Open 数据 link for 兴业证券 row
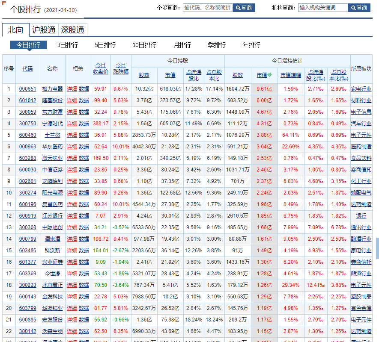Image resolution: width=379 pixels, height=342 pixels. 84,262
